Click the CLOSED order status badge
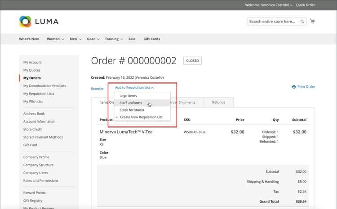The height and width of the screenshot is (209, 337). pyautogui.click(x=192, y=61)
